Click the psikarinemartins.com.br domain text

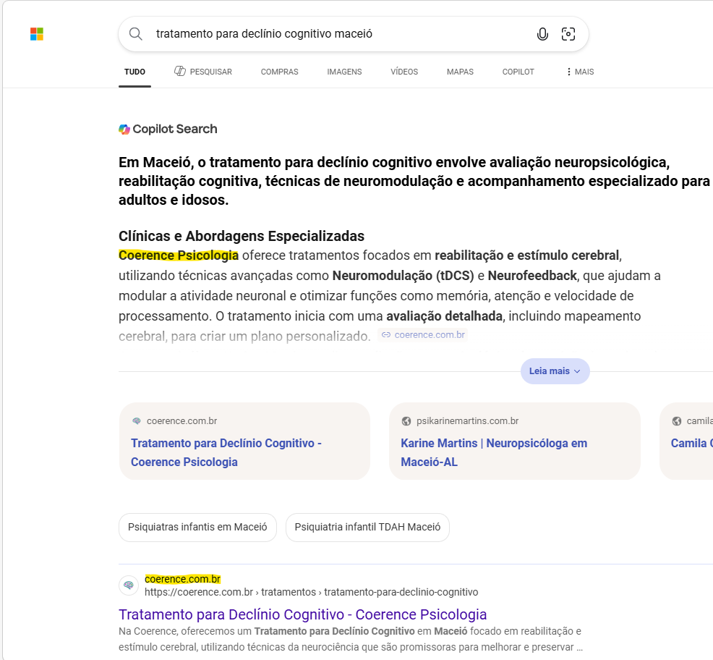[x=467, y=421]
